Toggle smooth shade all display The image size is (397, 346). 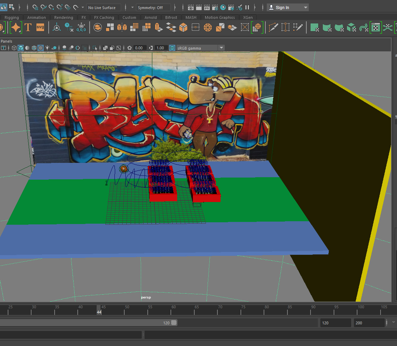pyautogui.click(x=21, y=48)
